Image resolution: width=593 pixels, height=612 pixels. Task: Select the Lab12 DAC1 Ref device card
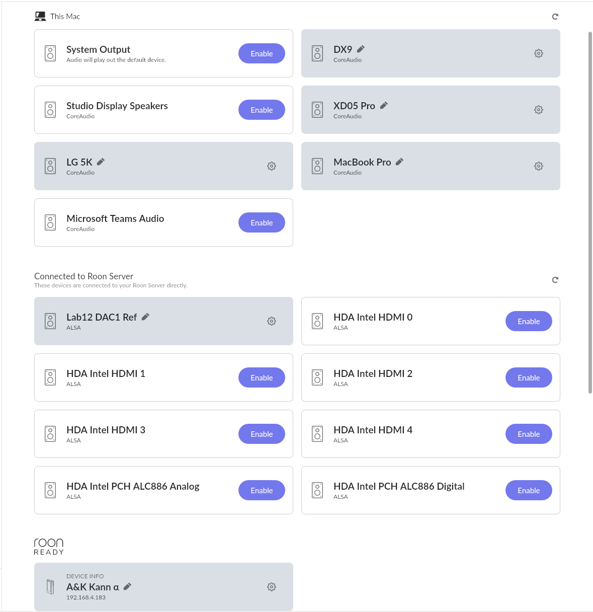pos(163,321)
